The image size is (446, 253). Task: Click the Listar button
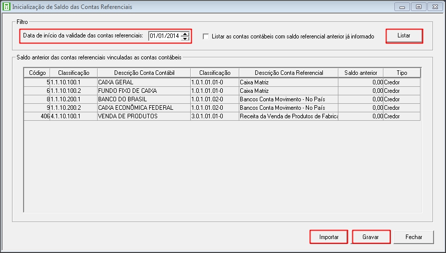pos(404,36)
